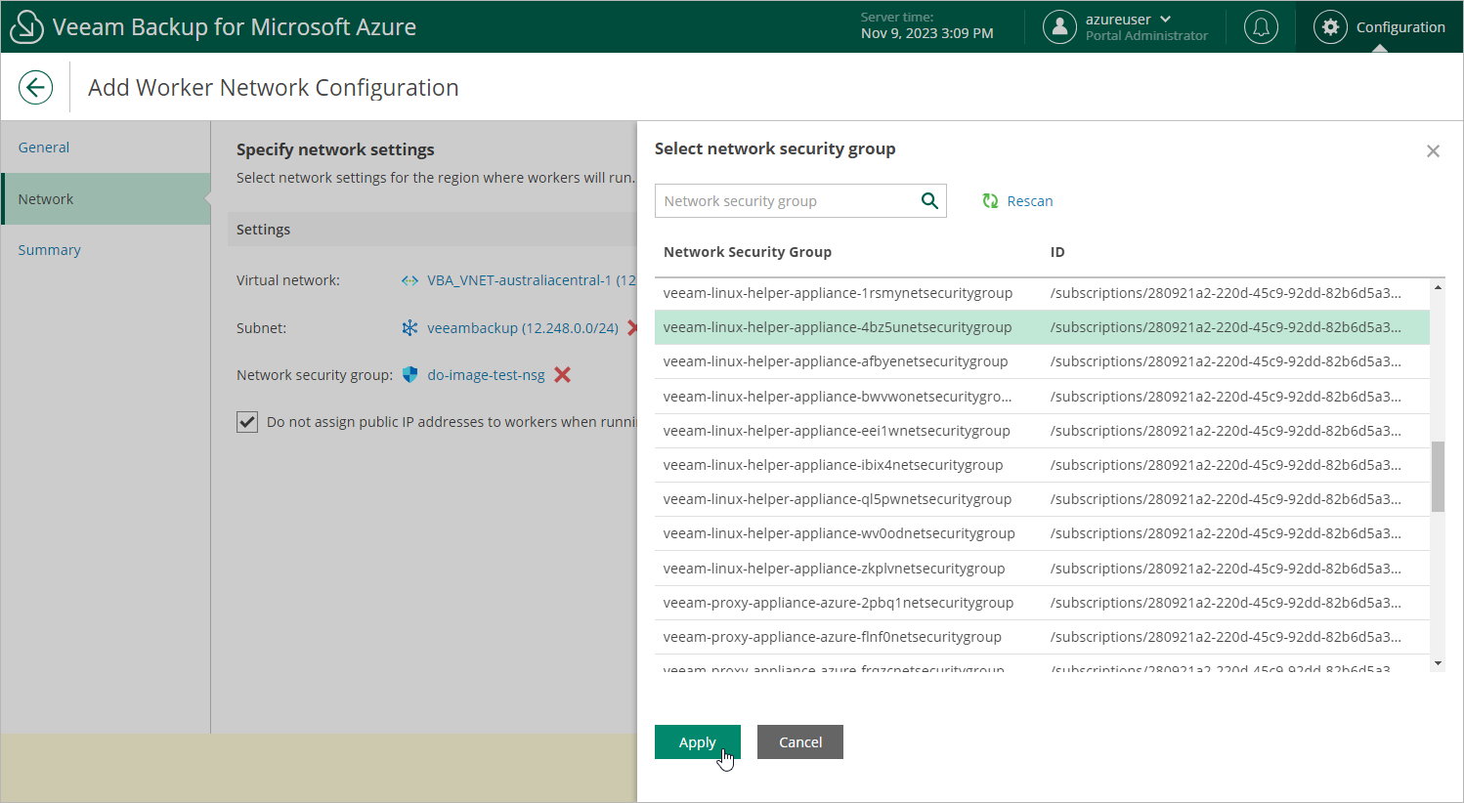Image resolution: width=1464 pixels, height=803 pixels.
Task: Select veeam-linux-helper-appliance-4bz5unetsecuritygroup row
Action: [1042, 327]
